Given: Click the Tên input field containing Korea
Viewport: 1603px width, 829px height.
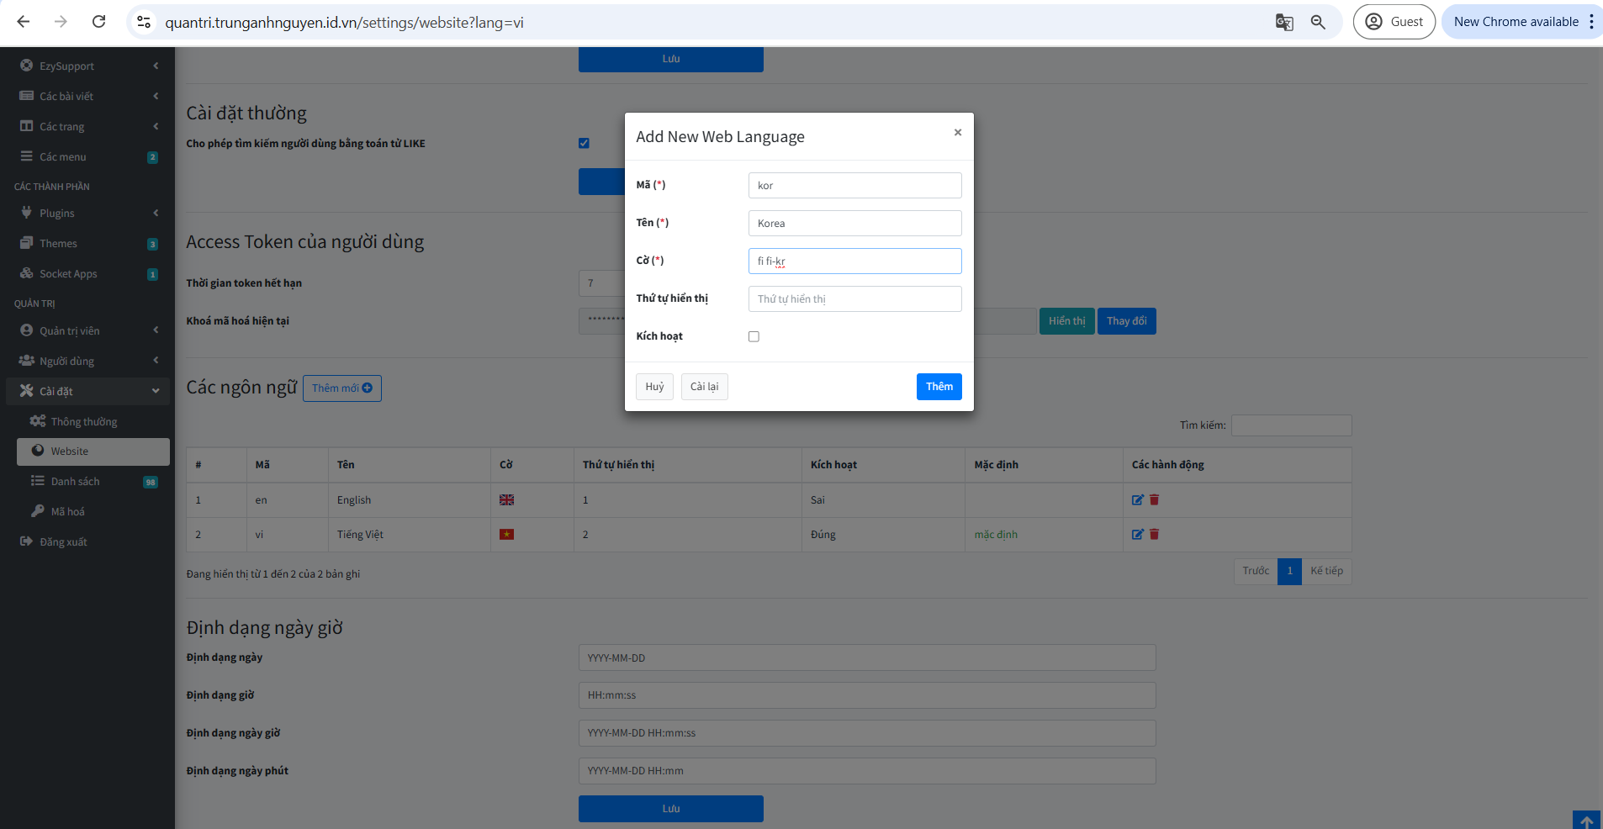Looking at the screenshot, I should pyautogui.click(x=855, y=224).
